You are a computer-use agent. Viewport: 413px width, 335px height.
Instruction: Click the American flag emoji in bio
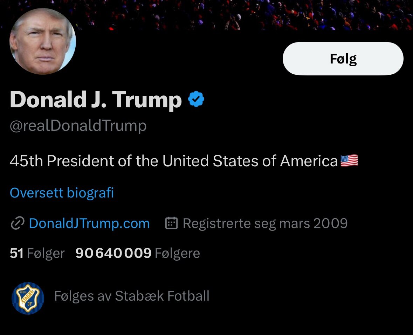click(x=349, y=161)
